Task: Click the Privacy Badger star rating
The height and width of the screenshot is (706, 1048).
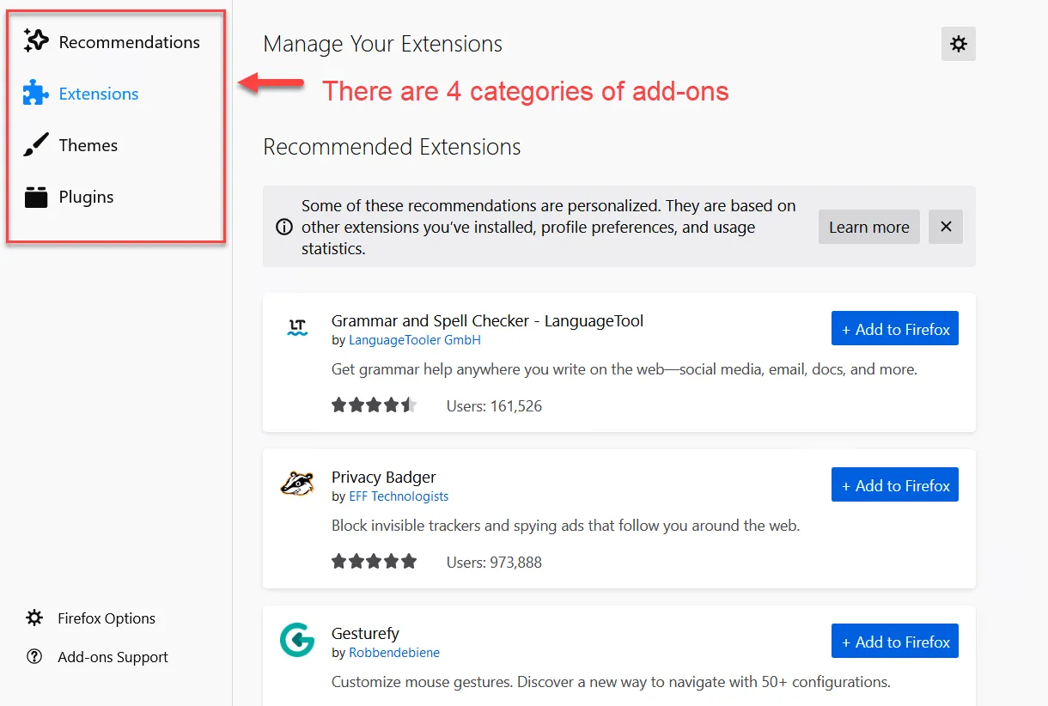Action: point(374,562)
